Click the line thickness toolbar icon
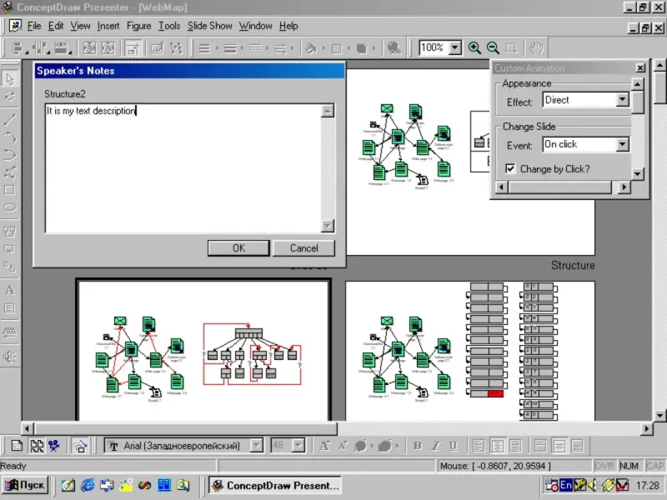The height and width of the screenshot is (500, 667). coord(230,48)
